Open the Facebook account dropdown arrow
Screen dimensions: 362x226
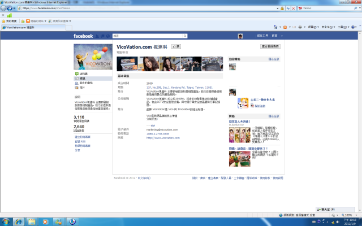point(282,36)
